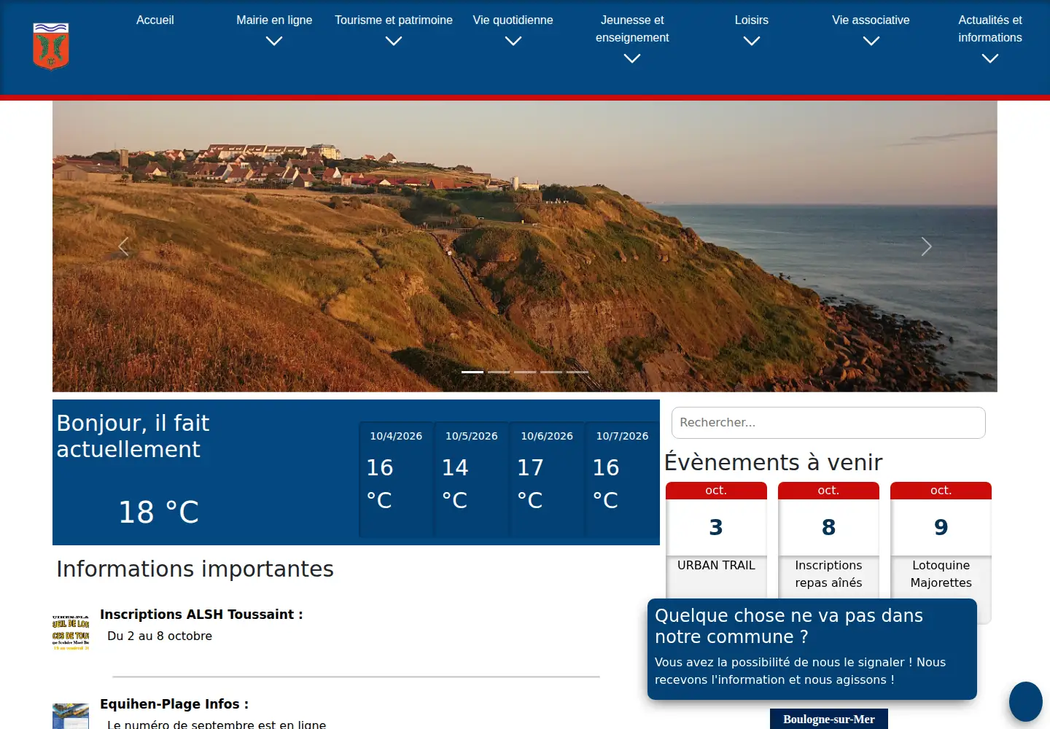
Task: Expand chevron under Vie quotidienne
Action: (x=513, y=42)
